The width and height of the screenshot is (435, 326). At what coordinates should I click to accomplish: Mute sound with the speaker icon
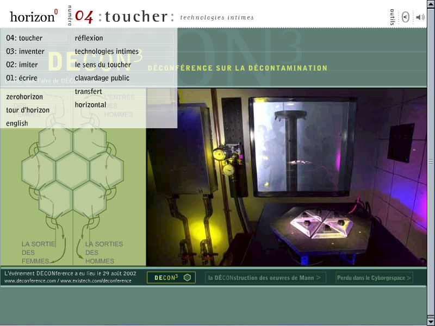point(420,17)
